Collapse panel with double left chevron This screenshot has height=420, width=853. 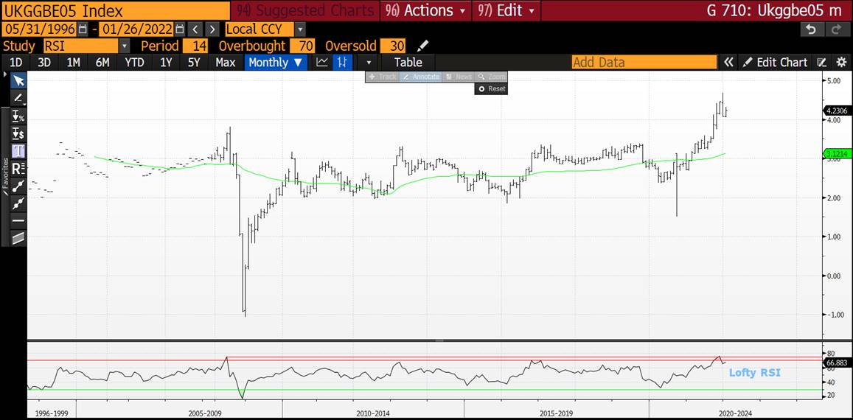pos(728,62)
